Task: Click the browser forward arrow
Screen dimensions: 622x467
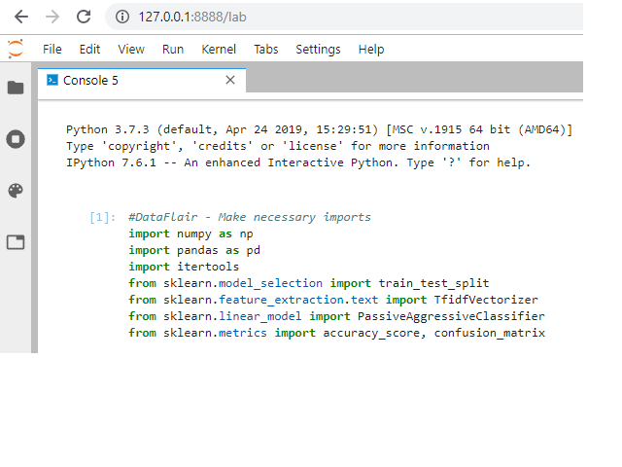Action: (x=52, y=17)
